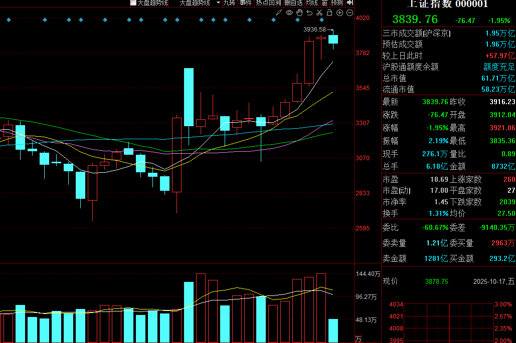Click the 删自选 button
Image resolution: width=516 pixels, height=343 pixels.
point(294,3)
